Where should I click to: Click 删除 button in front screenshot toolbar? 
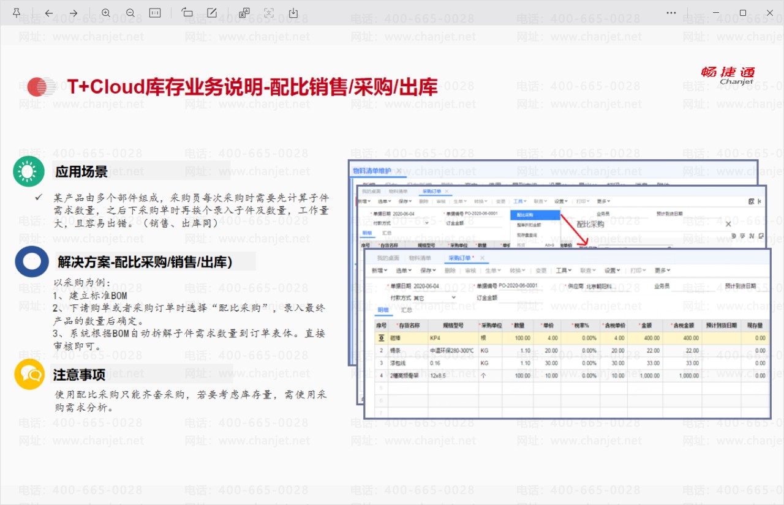(x=450, y=271)
